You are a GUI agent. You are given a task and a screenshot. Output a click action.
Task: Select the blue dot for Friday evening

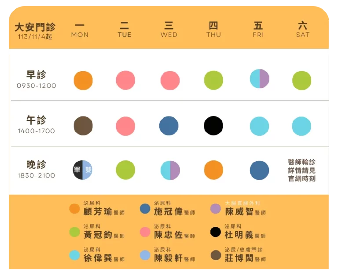[259, 170]
